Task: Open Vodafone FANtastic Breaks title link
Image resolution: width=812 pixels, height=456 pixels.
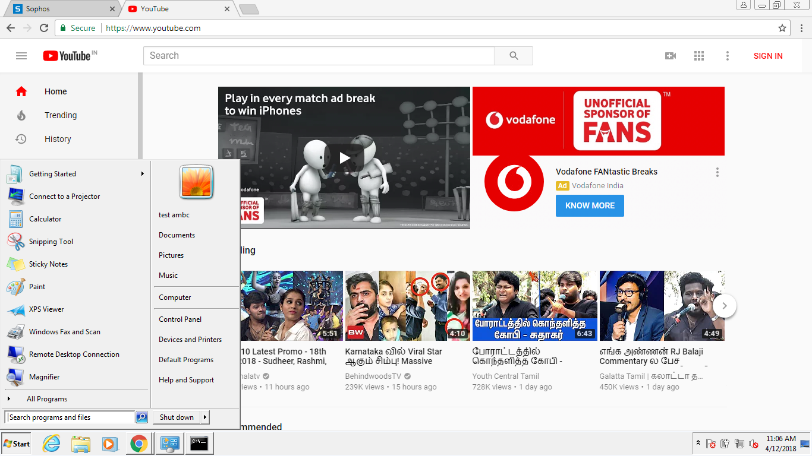Action: click(606, 172)
